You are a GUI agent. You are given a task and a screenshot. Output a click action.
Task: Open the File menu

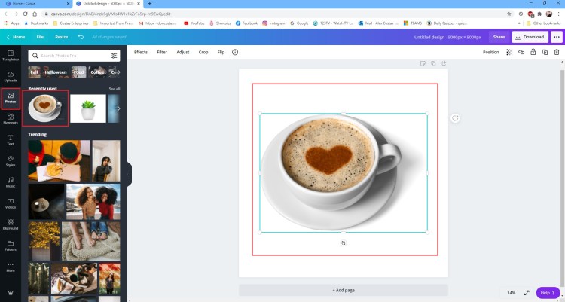(x=40, y=36)
